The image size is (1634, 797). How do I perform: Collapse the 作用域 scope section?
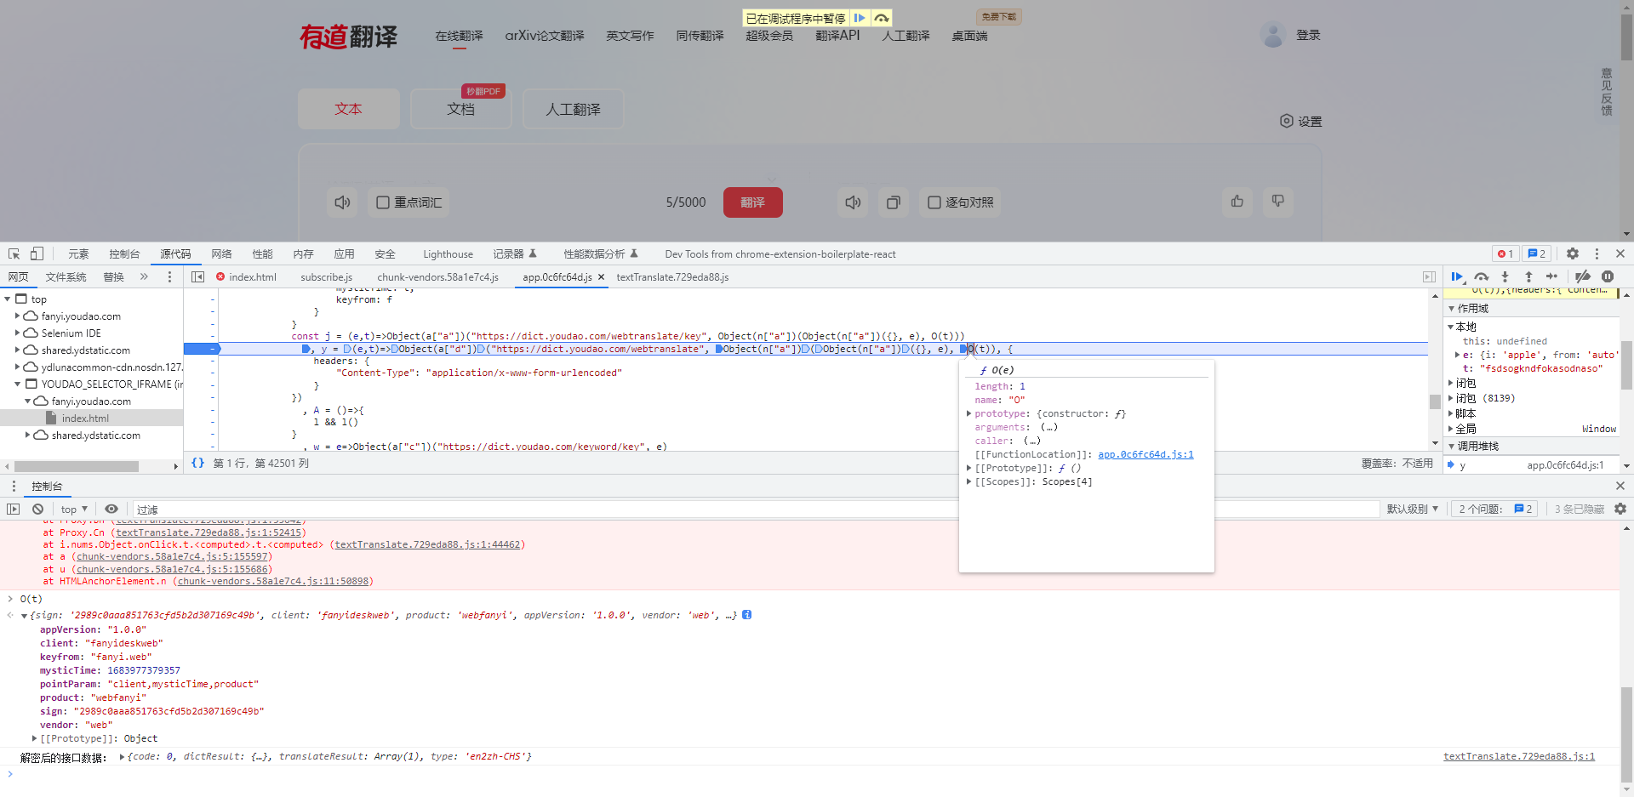click(x=1452, y=308)
